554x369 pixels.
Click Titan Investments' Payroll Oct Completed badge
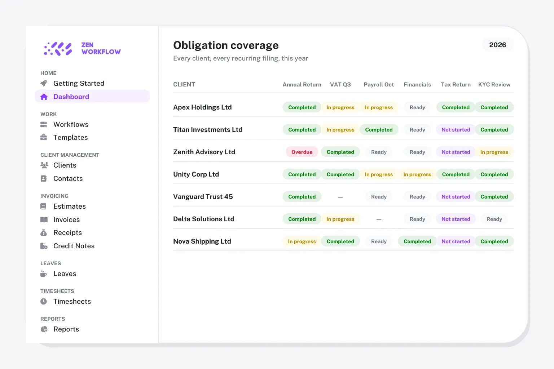(379, 129)
